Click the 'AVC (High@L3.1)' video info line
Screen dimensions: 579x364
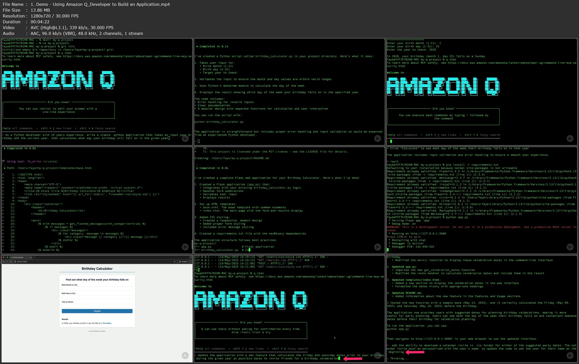[72, 28]
